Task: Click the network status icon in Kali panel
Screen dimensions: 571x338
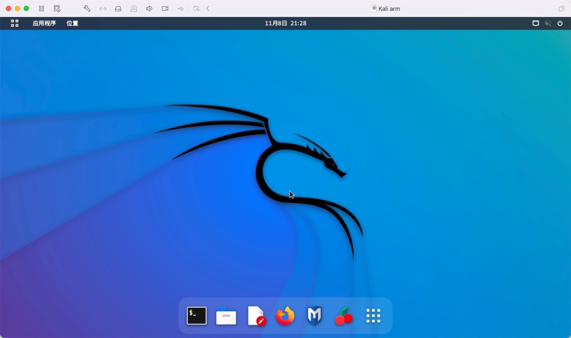Action: click(536, 23)
